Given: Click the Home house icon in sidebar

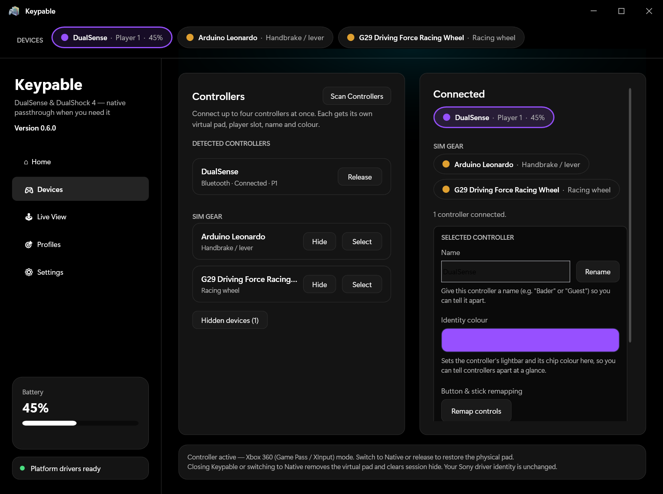Looking at the screenshot, I should point(26,162).
